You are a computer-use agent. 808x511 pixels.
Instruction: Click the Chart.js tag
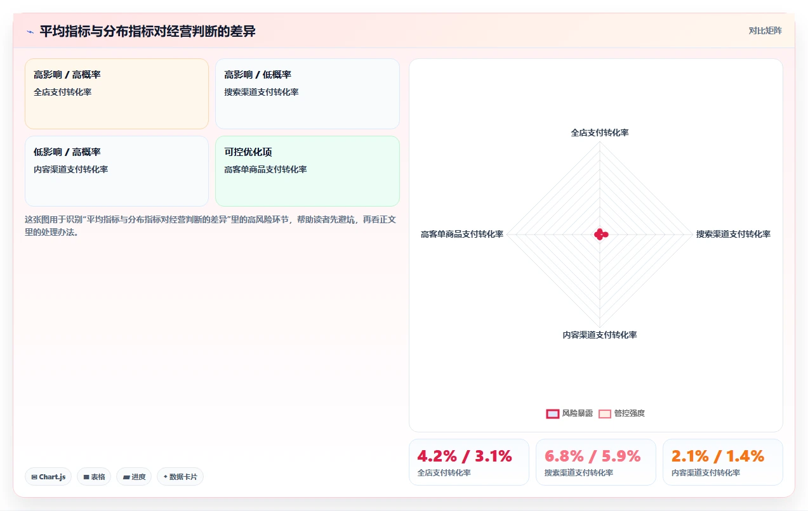(x=48, y=477)
